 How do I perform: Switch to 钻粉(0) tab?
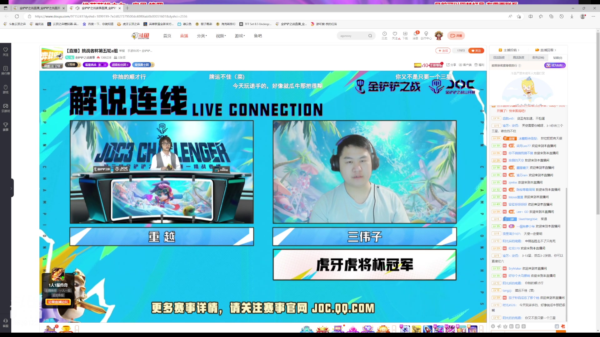coord(557,58)
